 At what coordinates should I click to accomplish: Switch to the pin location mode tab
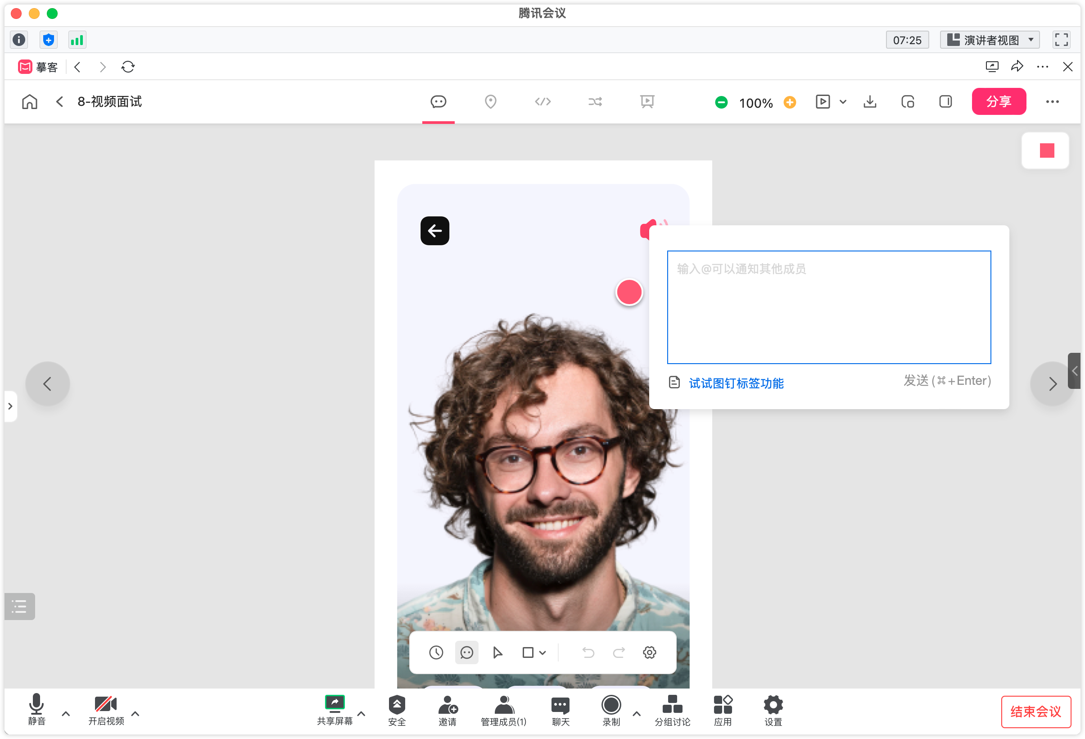pyautogui.click(x=490, y=101)
